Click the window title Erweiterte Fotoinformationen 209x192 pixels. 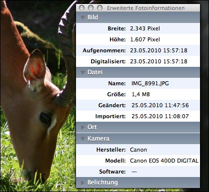146,8
